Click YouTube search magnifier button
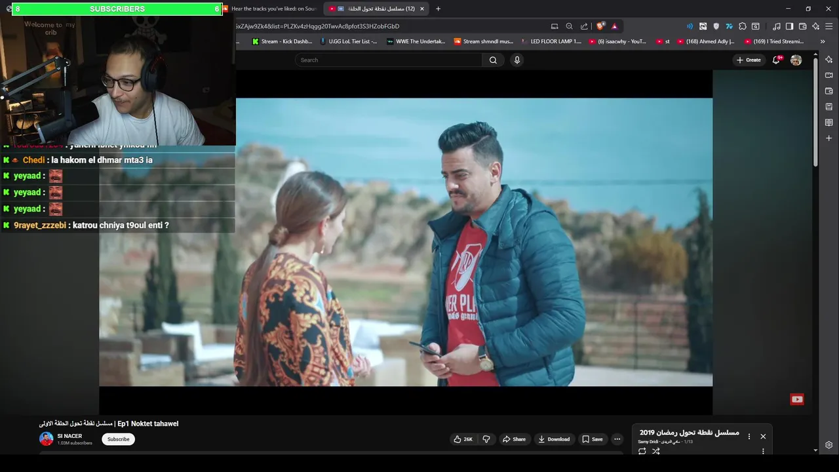This screenshot has width=839, height=472. 493,60
